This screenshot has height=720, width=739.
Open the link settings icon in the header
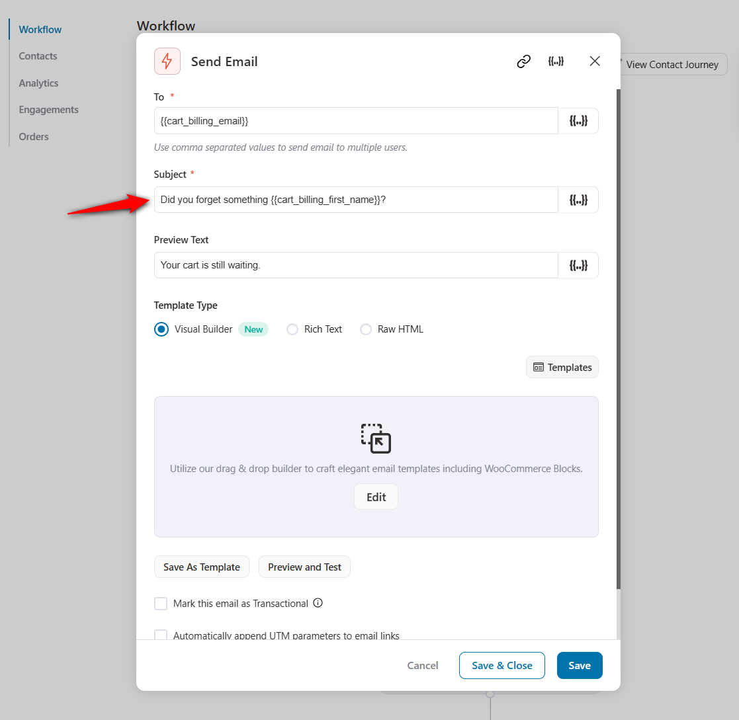click(x=523, y=61)
